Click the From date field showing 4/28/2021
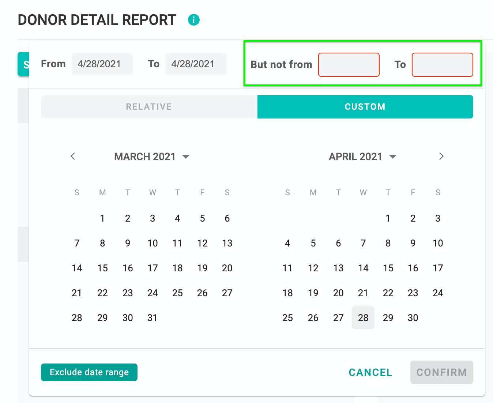Viewport: 493px width, 403px height. [102, 64]
